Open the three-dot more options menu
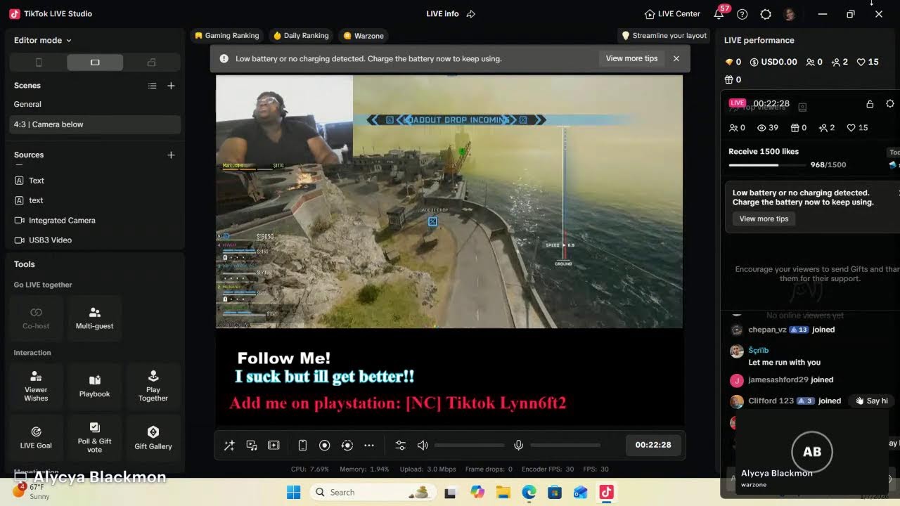The height and width of the screenshot is (506, 900). point(369,446)
